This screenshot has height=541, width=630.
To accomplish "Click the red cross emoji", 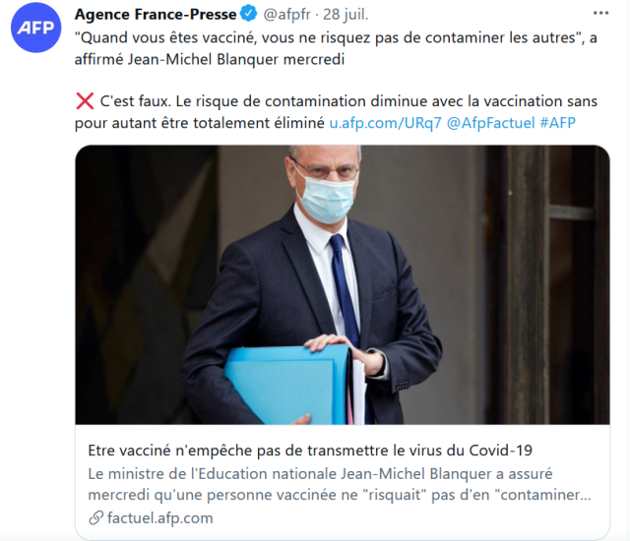I will pos(85,100).
